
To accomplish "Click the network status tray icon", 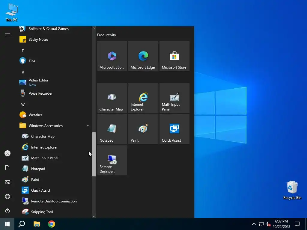I will [261, 224].
